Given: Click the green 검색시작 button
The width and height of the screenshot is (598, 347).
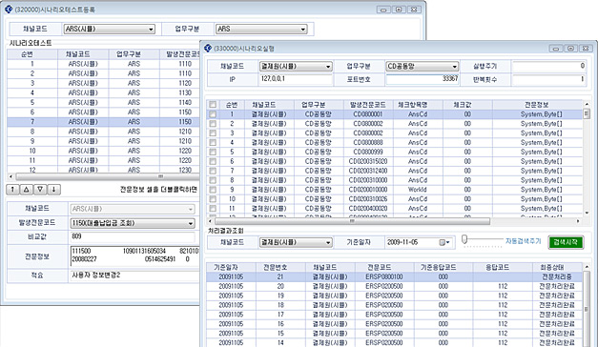Looking at the screenshot, I should pyautogui.click(x=566, y=242).
